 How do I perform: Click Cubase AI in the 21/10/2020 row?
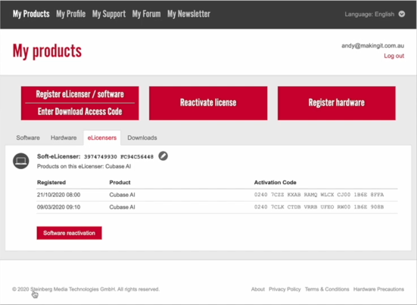pyautogui.click(x=122, y=195)
